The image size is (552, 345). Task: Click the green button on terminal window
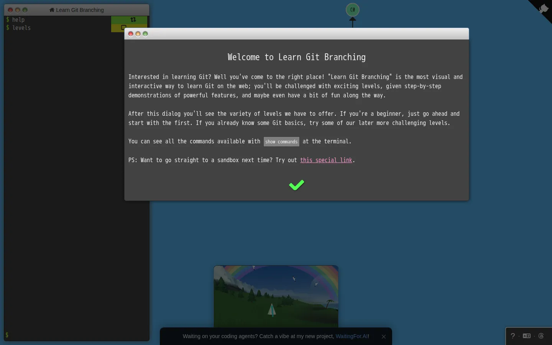click(25, 10)
